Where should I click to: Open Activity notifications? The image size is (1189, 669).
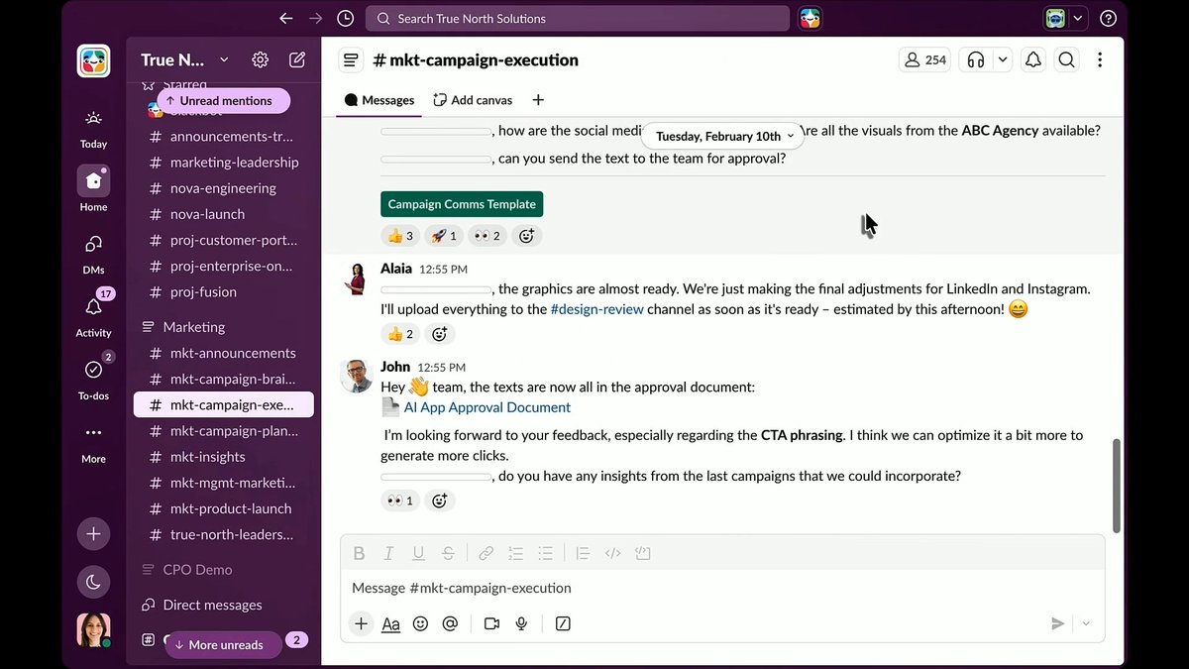(x=93, y=315)
